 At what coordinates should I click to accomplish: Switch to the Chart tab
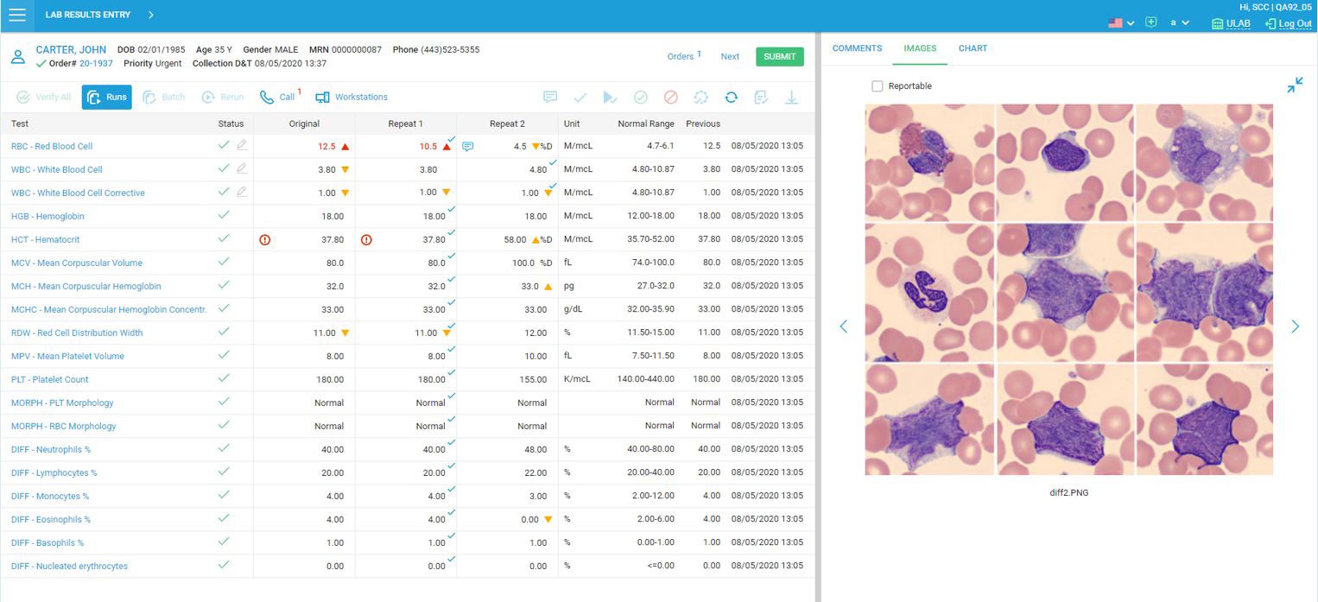973,48
